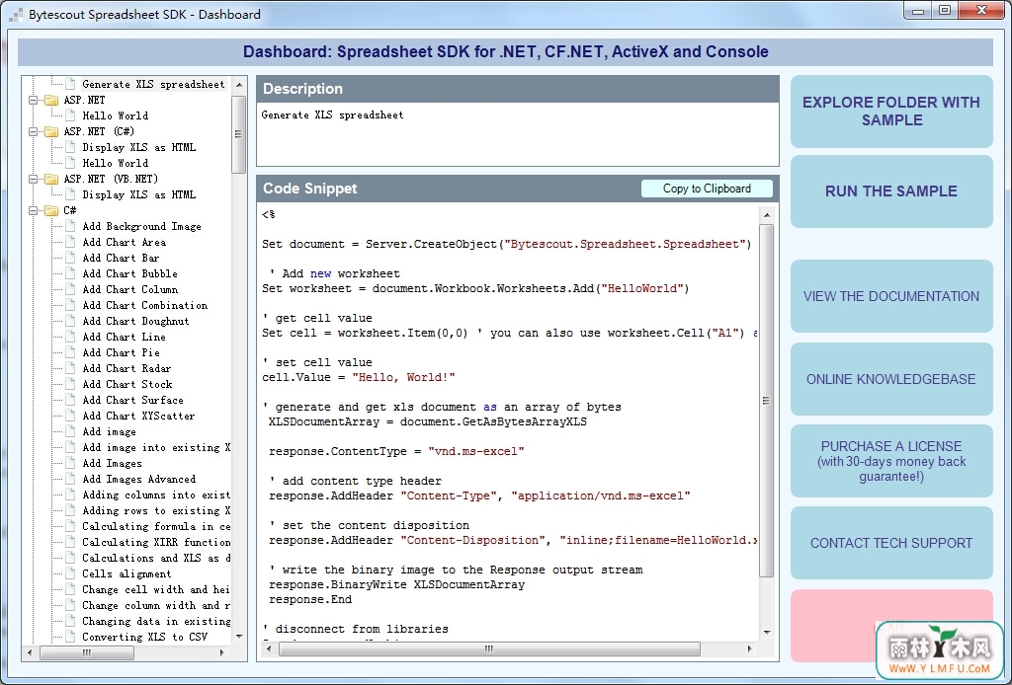The height and width of the screenshot is (685, 1012).
Task: Collapse the C# folder node
Action: pyautogui.click(x=34, y=210)
